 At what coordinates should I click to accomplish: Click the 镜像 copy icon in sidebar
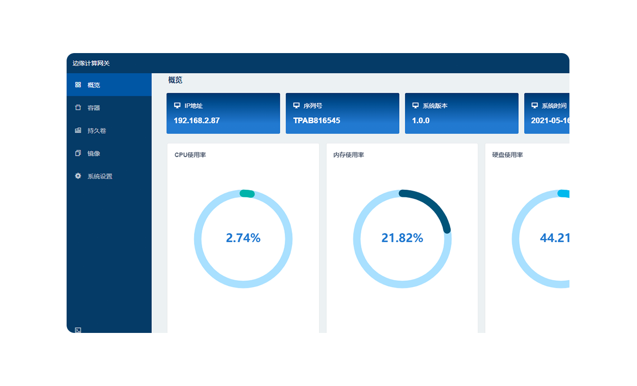click(x=78, y=153)
